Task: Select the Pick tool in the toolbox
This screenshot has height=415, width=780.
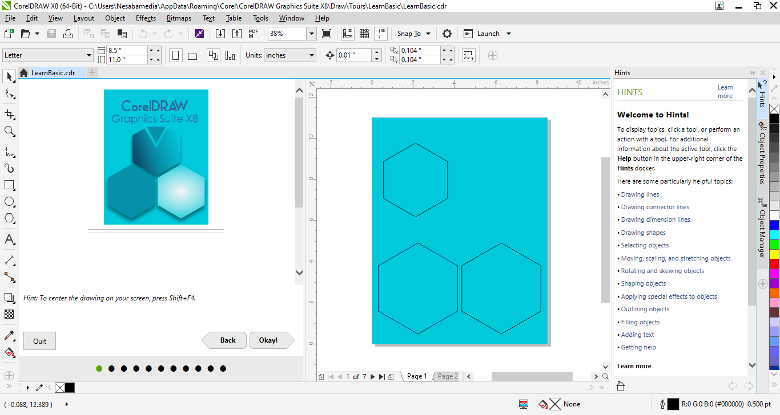Action: click(x=9, y=77)
